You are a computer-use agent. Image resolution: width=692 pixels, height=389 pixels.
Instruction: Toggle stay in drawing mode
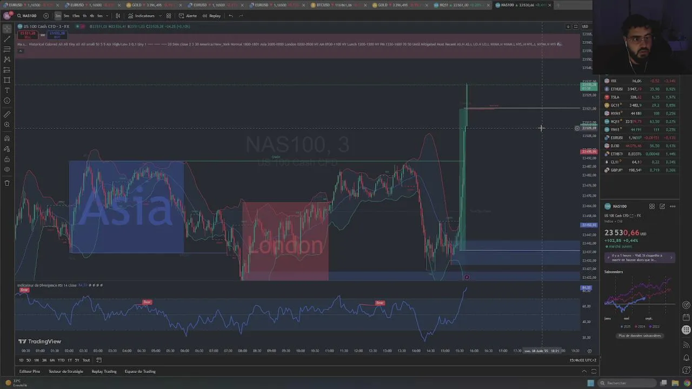pos(7,149)
